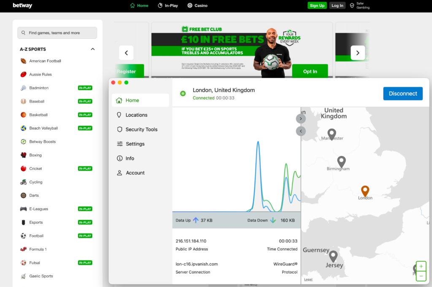Click the Log In button
Image resolution: width=432 pixels, height=287 pixels.
pos(337,5)
